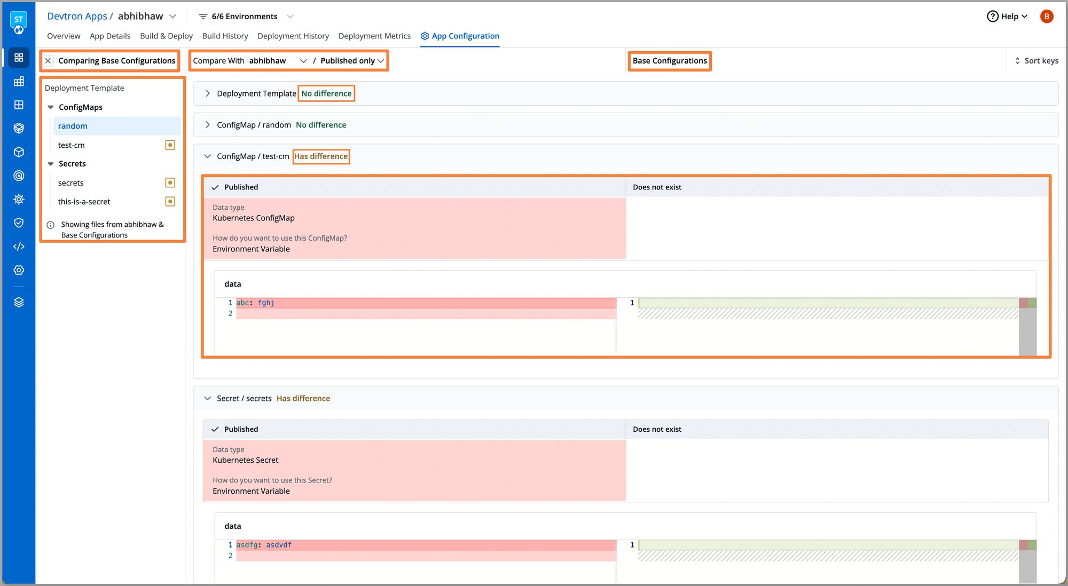Image resolution: width=1068 pixels, height=586 pixels.
Task: Click the 'Base Configurations' column heading
Action: [670, 61]
